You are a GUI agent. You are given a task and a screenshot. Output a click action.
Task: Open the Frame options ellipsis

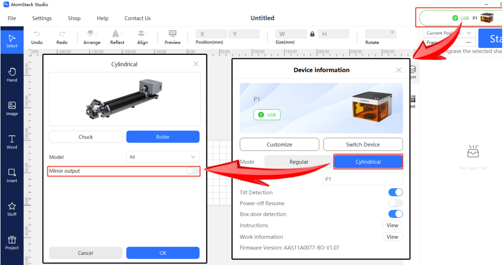pos(468,42)
